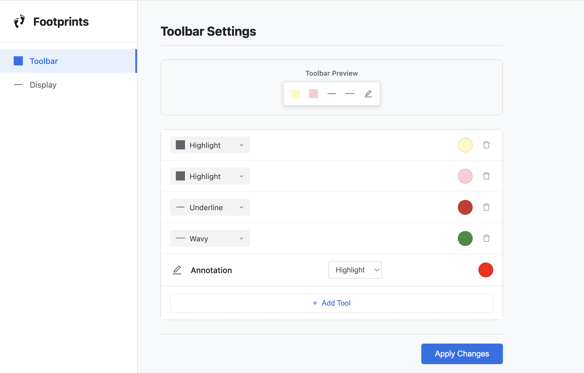The image size is (584, 373).
Task: Select the green wavy tool in the toolbar preview
Action: pyautogui.click(x=350, y=93)
